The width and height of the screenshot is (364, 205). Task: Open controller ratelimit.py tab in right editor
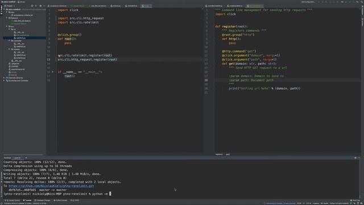[214, 6]
